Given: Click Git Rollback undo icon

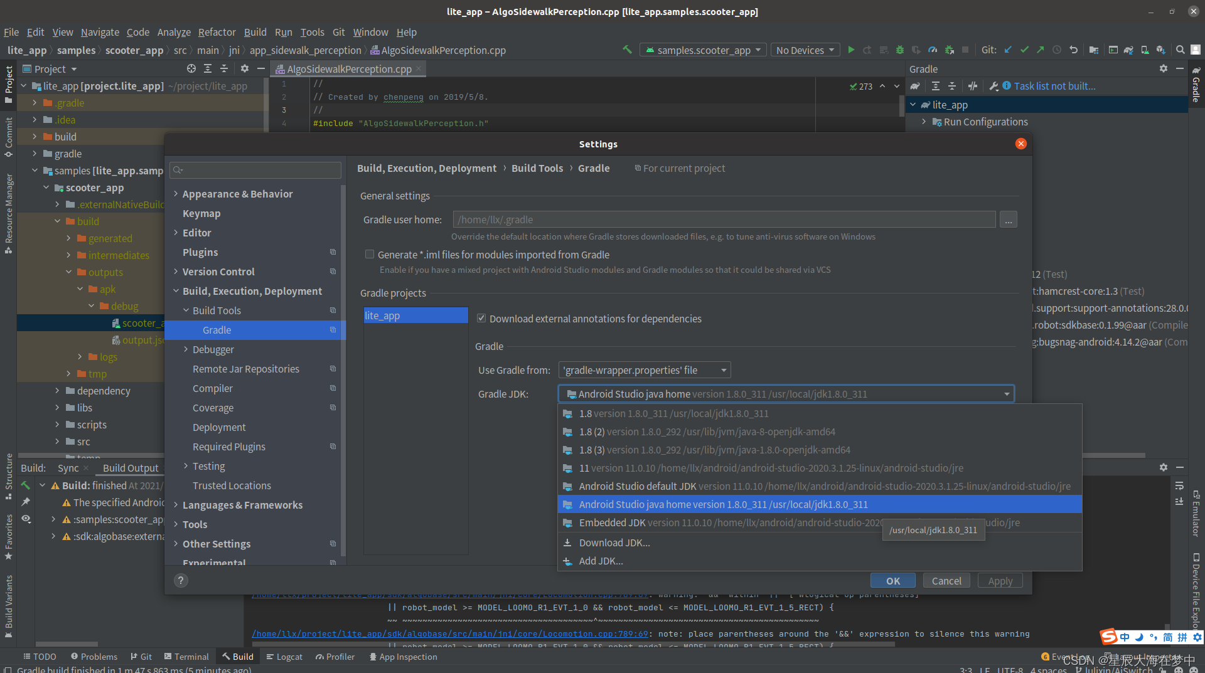Looking at the screenshot, I should click(x=1073, y=50).
